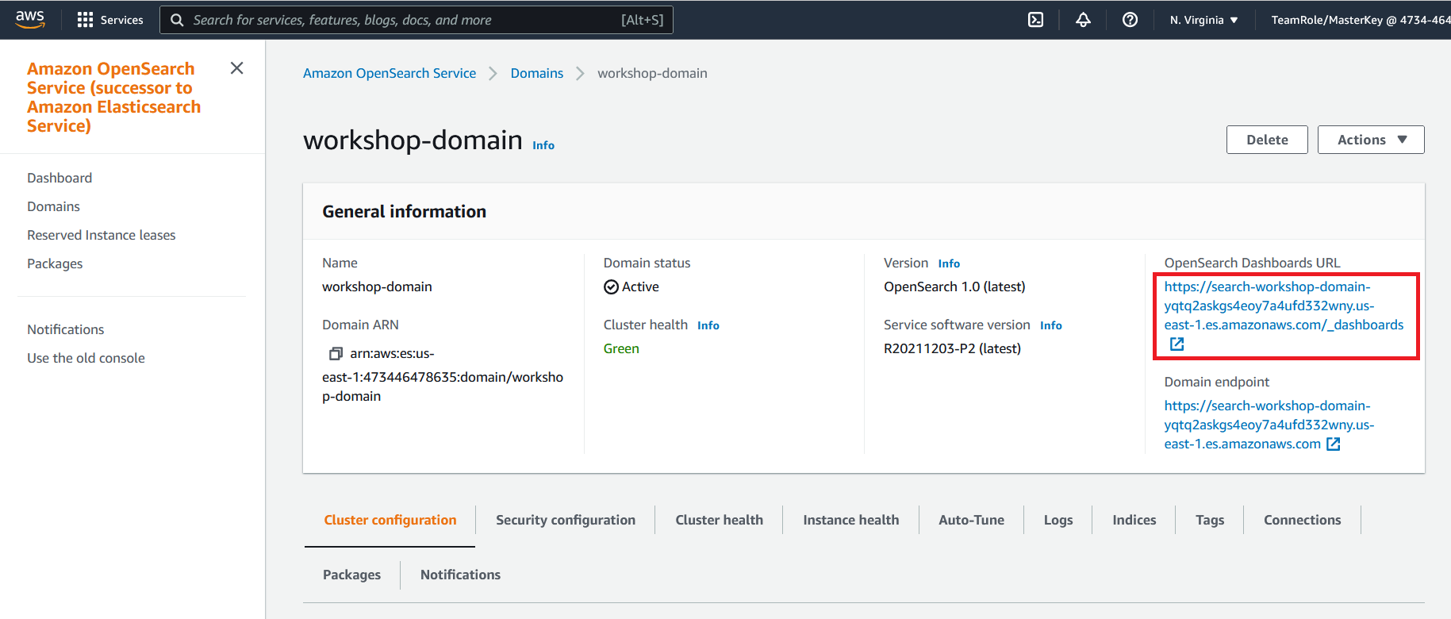Expand the N. Virginia region dropdown
The image size is (1451, 619).
1203,20
